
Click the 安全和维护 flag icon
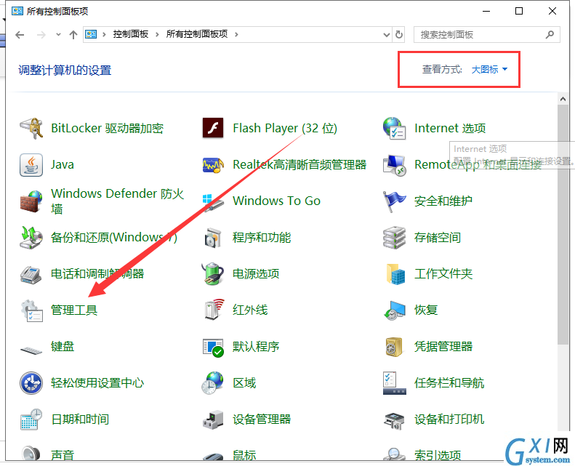394,201
